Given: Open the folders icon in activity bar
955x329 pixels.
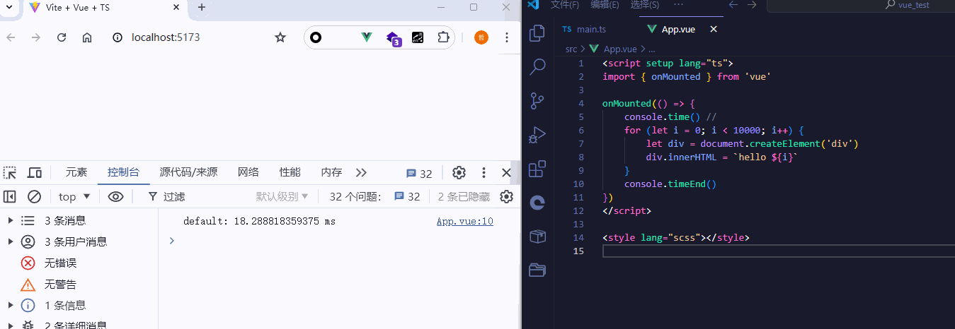Looking at the screenshot, I should (x=537, y=270).
